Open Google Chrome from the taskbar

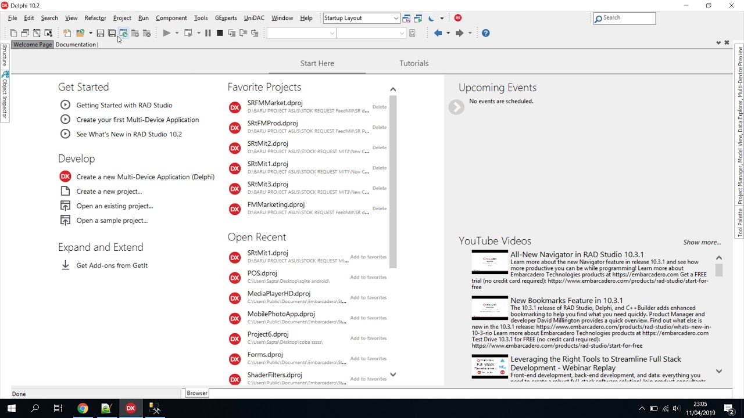tap(83, 408)
